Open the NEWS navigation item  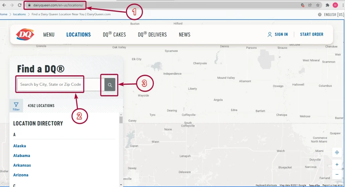[x=185, y=35]
